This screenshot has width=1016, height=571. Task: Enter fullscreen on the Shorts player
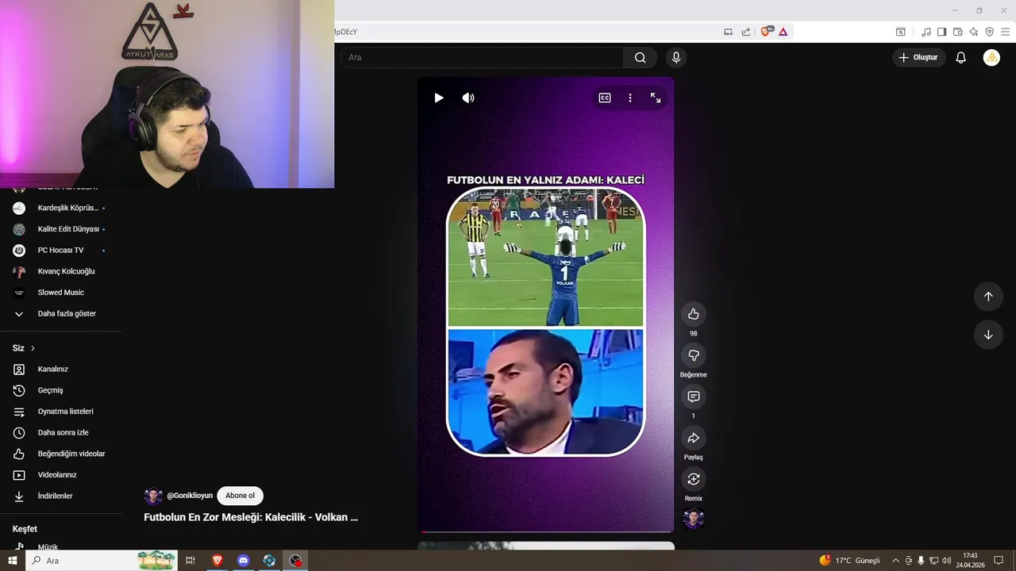point(656,98)
